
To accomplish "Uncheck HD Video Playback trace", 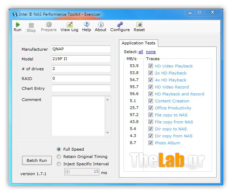I will pos(150,66).
